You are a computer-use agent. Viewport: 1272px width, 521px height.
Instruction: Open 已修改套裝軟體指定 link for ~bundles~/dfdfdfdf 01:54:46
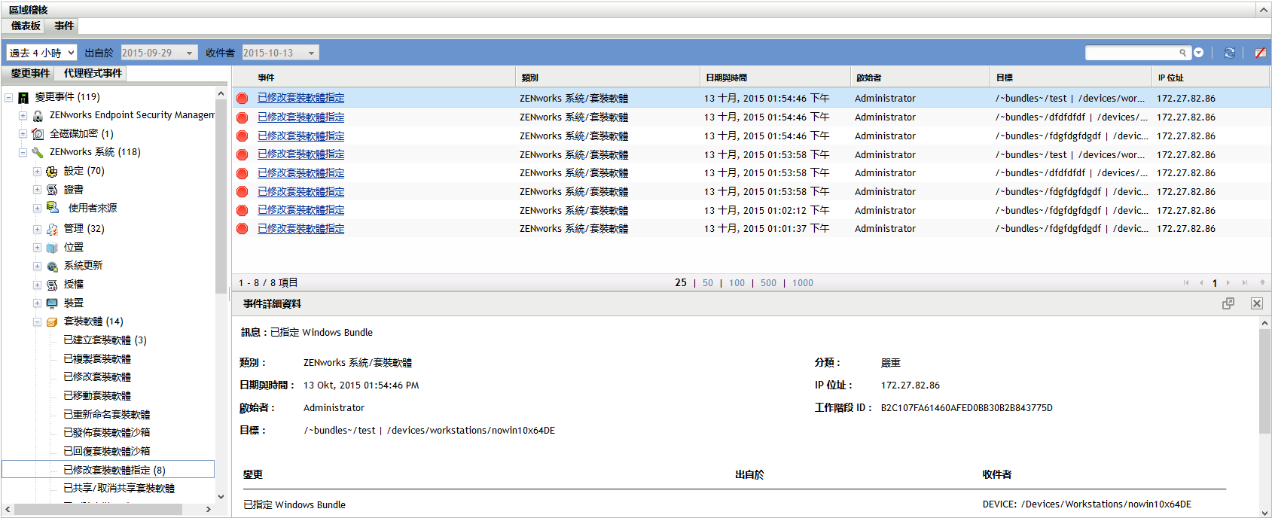click(x=301, y=117)
